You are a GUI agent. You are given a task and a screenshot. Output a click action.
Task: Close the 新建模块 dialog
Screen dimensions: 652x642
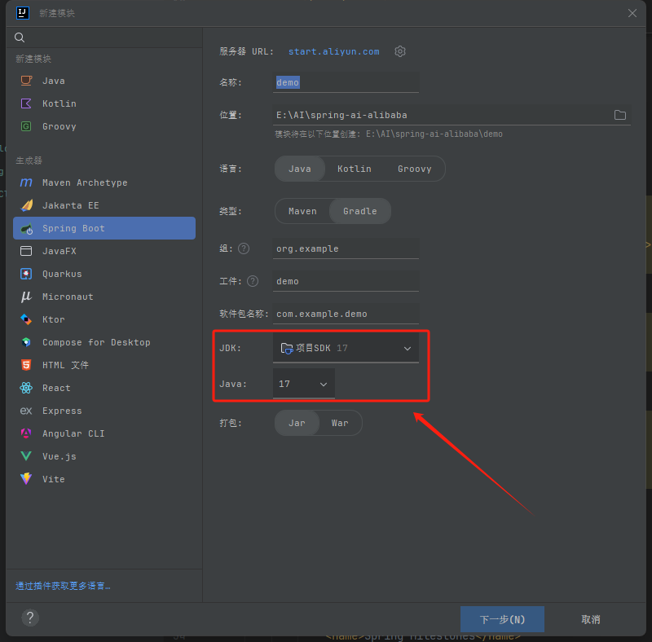[632, 13]
